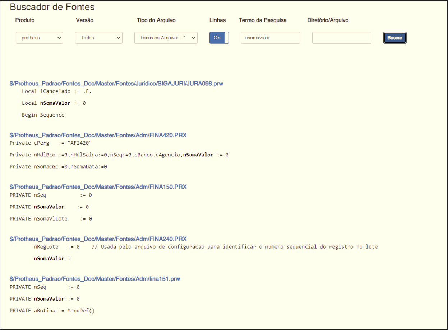Open the JURA098.prw file link
This screenshot has height=330, width=448.
(116, 84)
